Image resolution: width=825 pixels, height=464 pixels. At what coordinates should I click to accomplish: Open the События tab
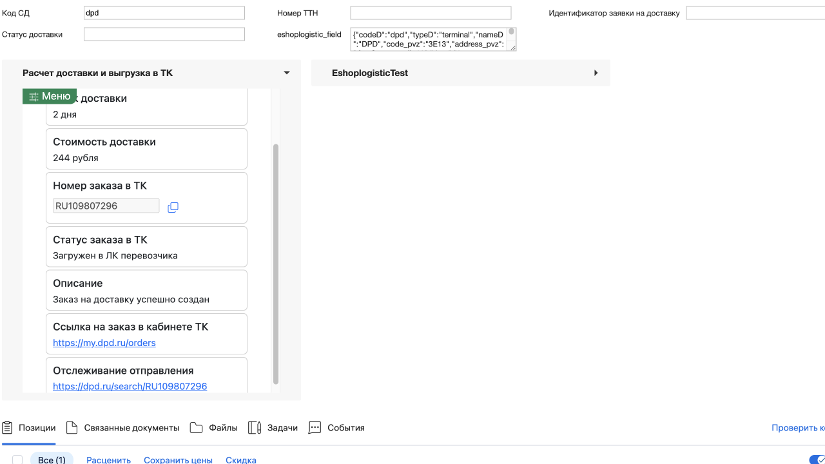point(345,428)
